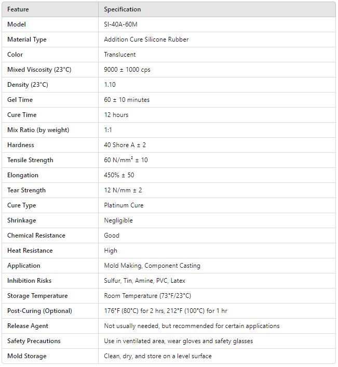
Task: Click the Post-Curing (Optional) row label
Action: [39, 311]
